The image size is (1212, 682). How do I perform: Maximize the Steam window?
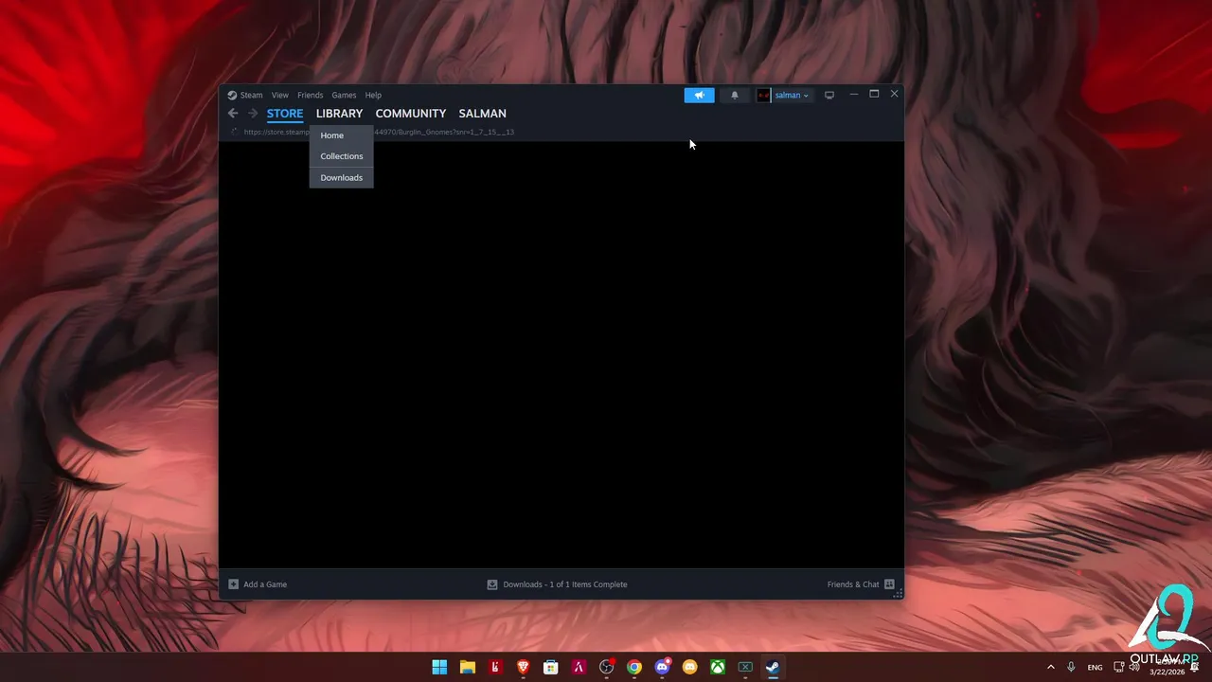(x=874, y=94)
